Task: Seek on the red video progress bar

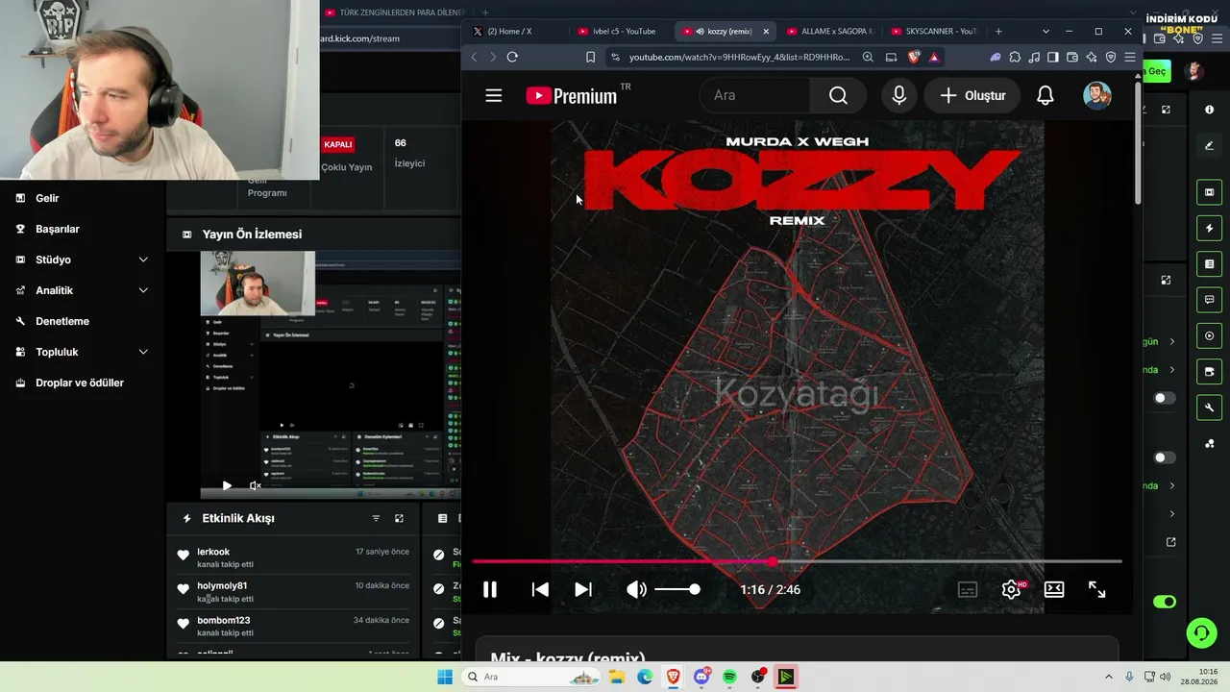Action: (797, 561)
